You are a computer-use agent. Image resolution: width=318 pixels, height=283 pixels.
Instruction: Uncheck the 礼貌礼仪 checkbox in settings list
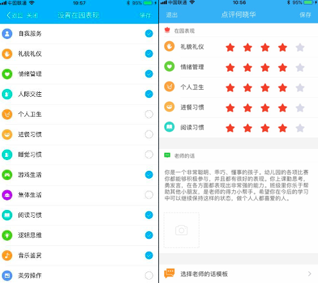[x=149, y=54]
